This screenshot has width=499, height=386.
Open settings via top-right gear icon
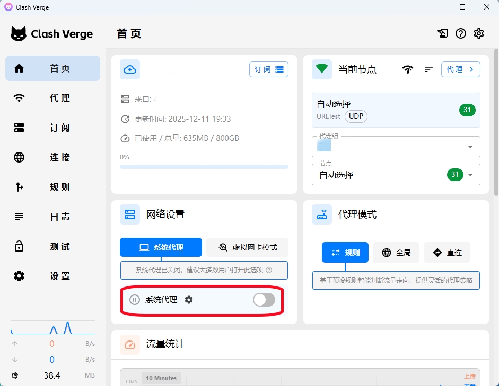pyautogui.click(x=479, y=33)
